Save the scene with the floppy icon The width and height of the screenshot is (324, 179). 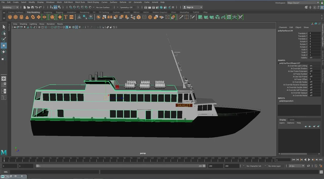pyautogui.click(x=32, y=7)
